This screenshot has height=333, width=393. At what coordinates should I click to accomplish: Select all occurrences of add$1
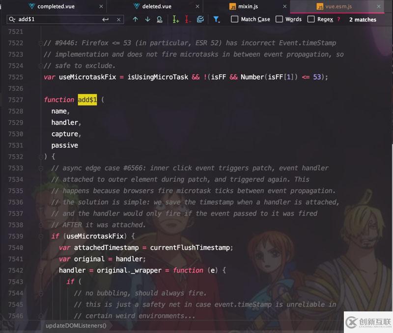[159, 20]
